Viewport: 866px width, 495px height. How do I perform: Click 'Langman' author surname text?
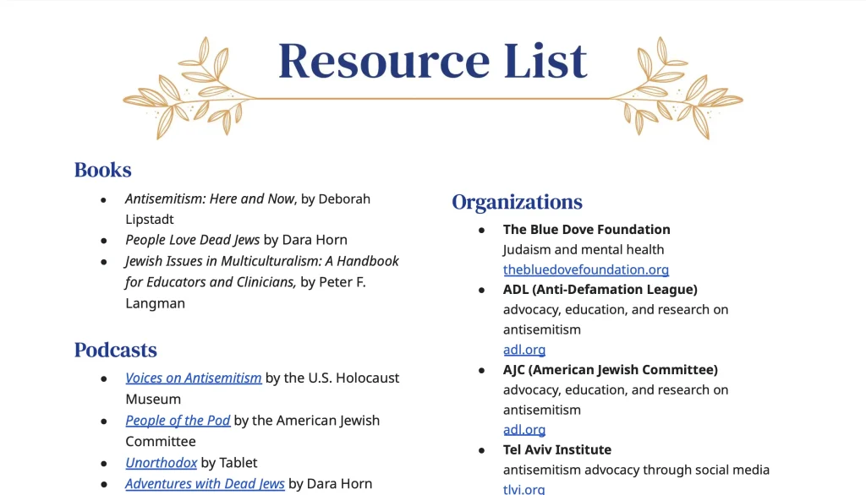(155, 303)
